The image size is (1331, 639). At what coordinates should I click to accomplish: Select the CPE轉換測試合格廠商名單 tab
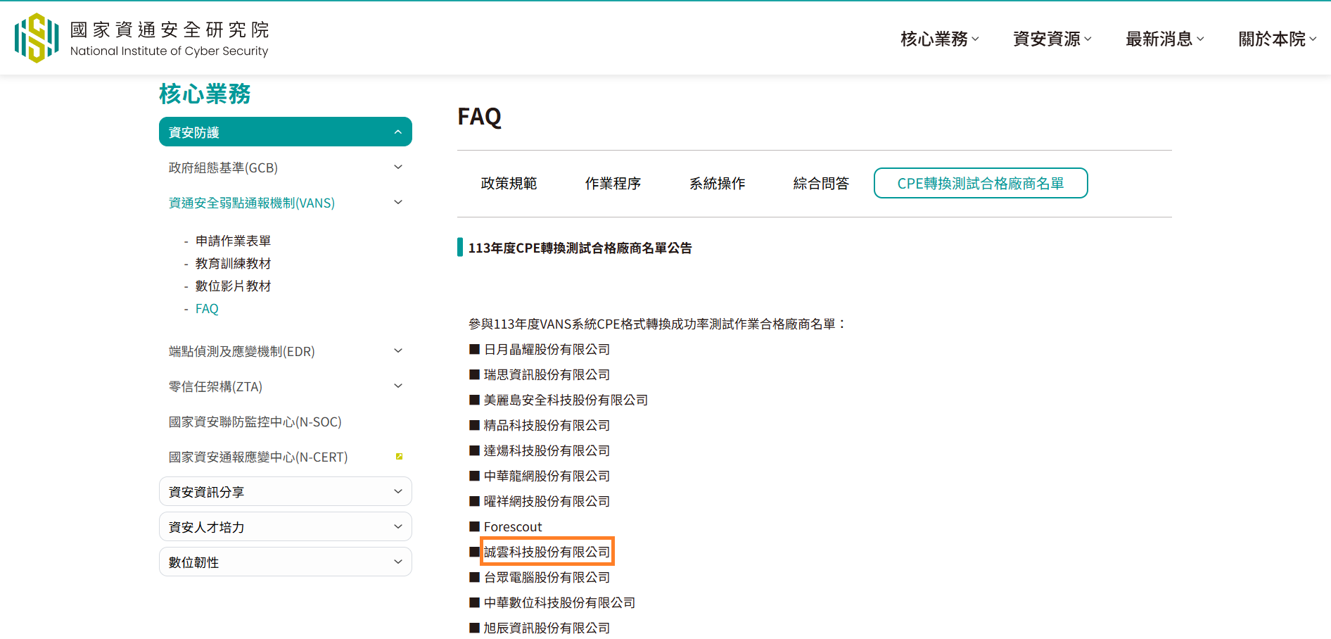tap(981, 183)
